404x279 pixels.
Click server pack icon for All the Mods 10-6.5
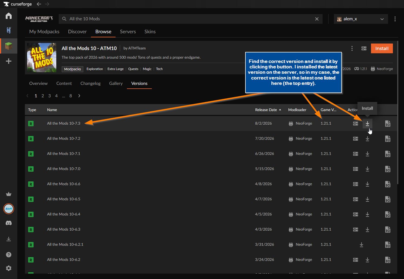point(356,199)
